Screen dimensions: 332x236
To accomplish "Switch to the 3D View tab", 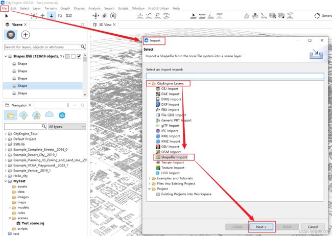I will click(105, 25).
